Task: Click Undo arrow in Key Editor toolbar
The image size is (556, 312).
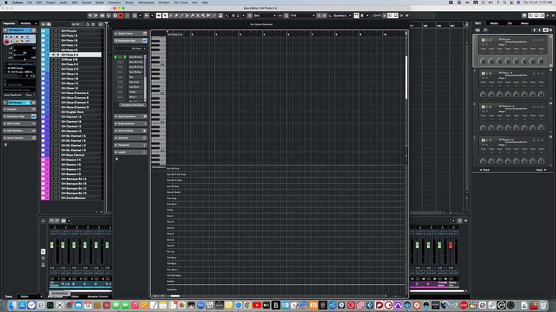Action: tap(90, 15)
